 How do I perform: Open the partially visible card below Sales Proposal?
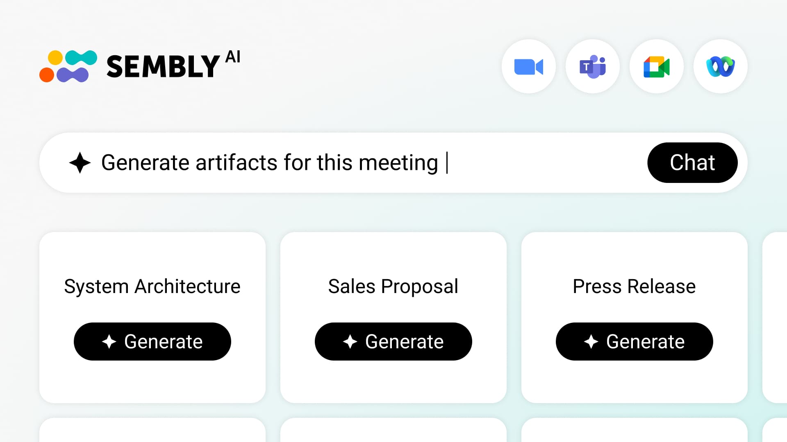pos(393,430)
